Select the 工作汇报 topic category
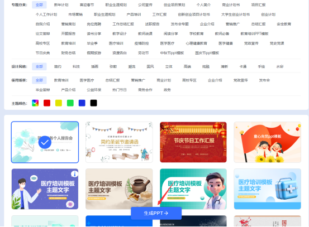The image size is (309, 227). [x=160, y=15]
